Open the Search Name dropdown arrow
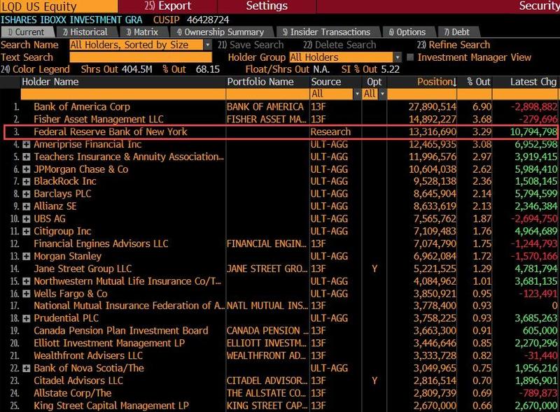The height and width of the screenshot is (412, 560). [x=207, y=45]
